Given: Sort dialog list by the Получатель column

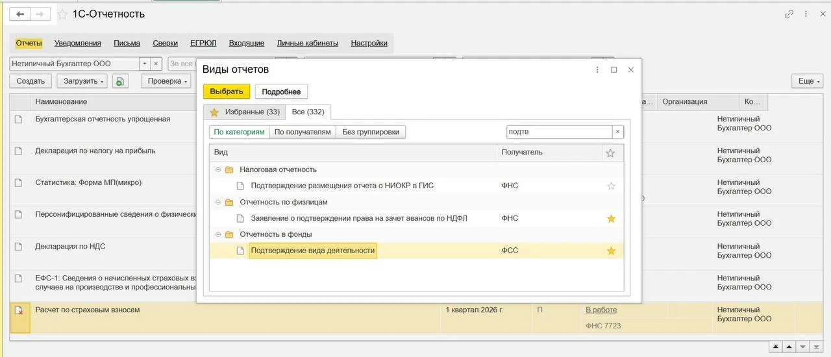Looking at the screenshot, I should point(549,153).
